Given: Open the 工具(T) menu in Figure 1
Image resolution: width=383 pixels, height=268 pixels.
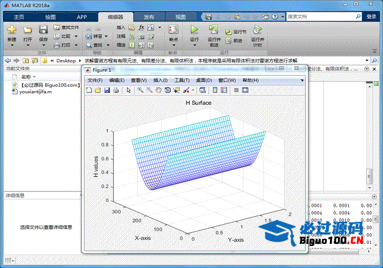Looking at the screenshot, I should click(x=182, y=80).
